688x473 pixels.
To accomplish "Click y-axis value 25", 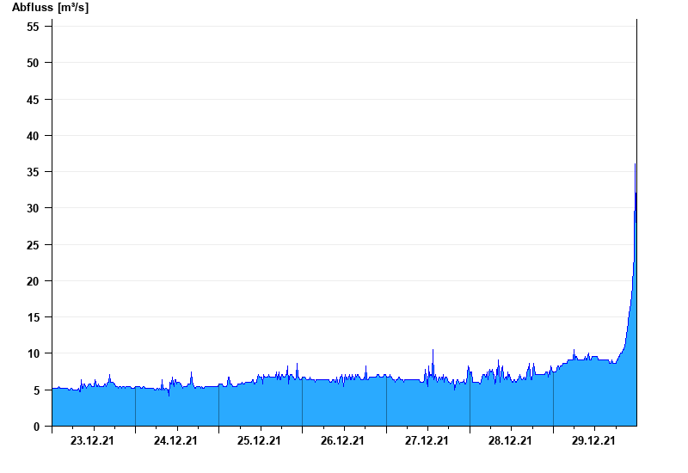I will (33, 245).
